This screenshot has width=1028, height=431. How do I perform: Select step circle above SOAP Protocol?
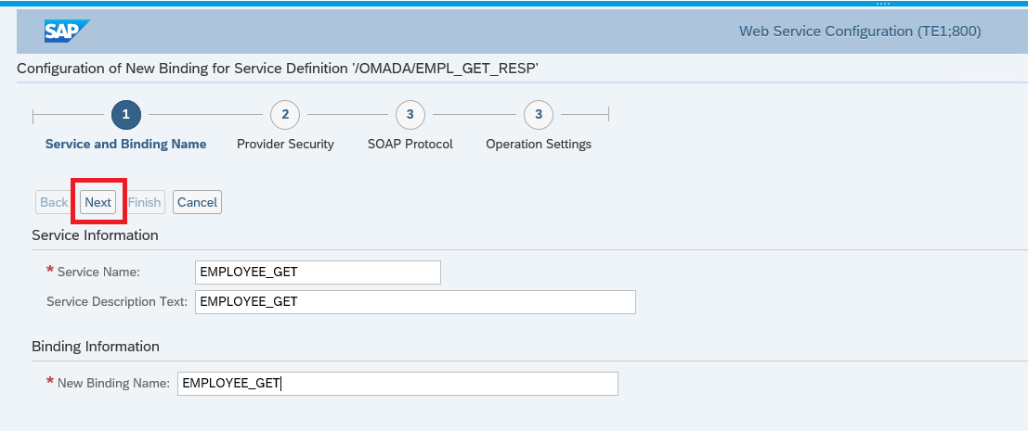[410, 114]
